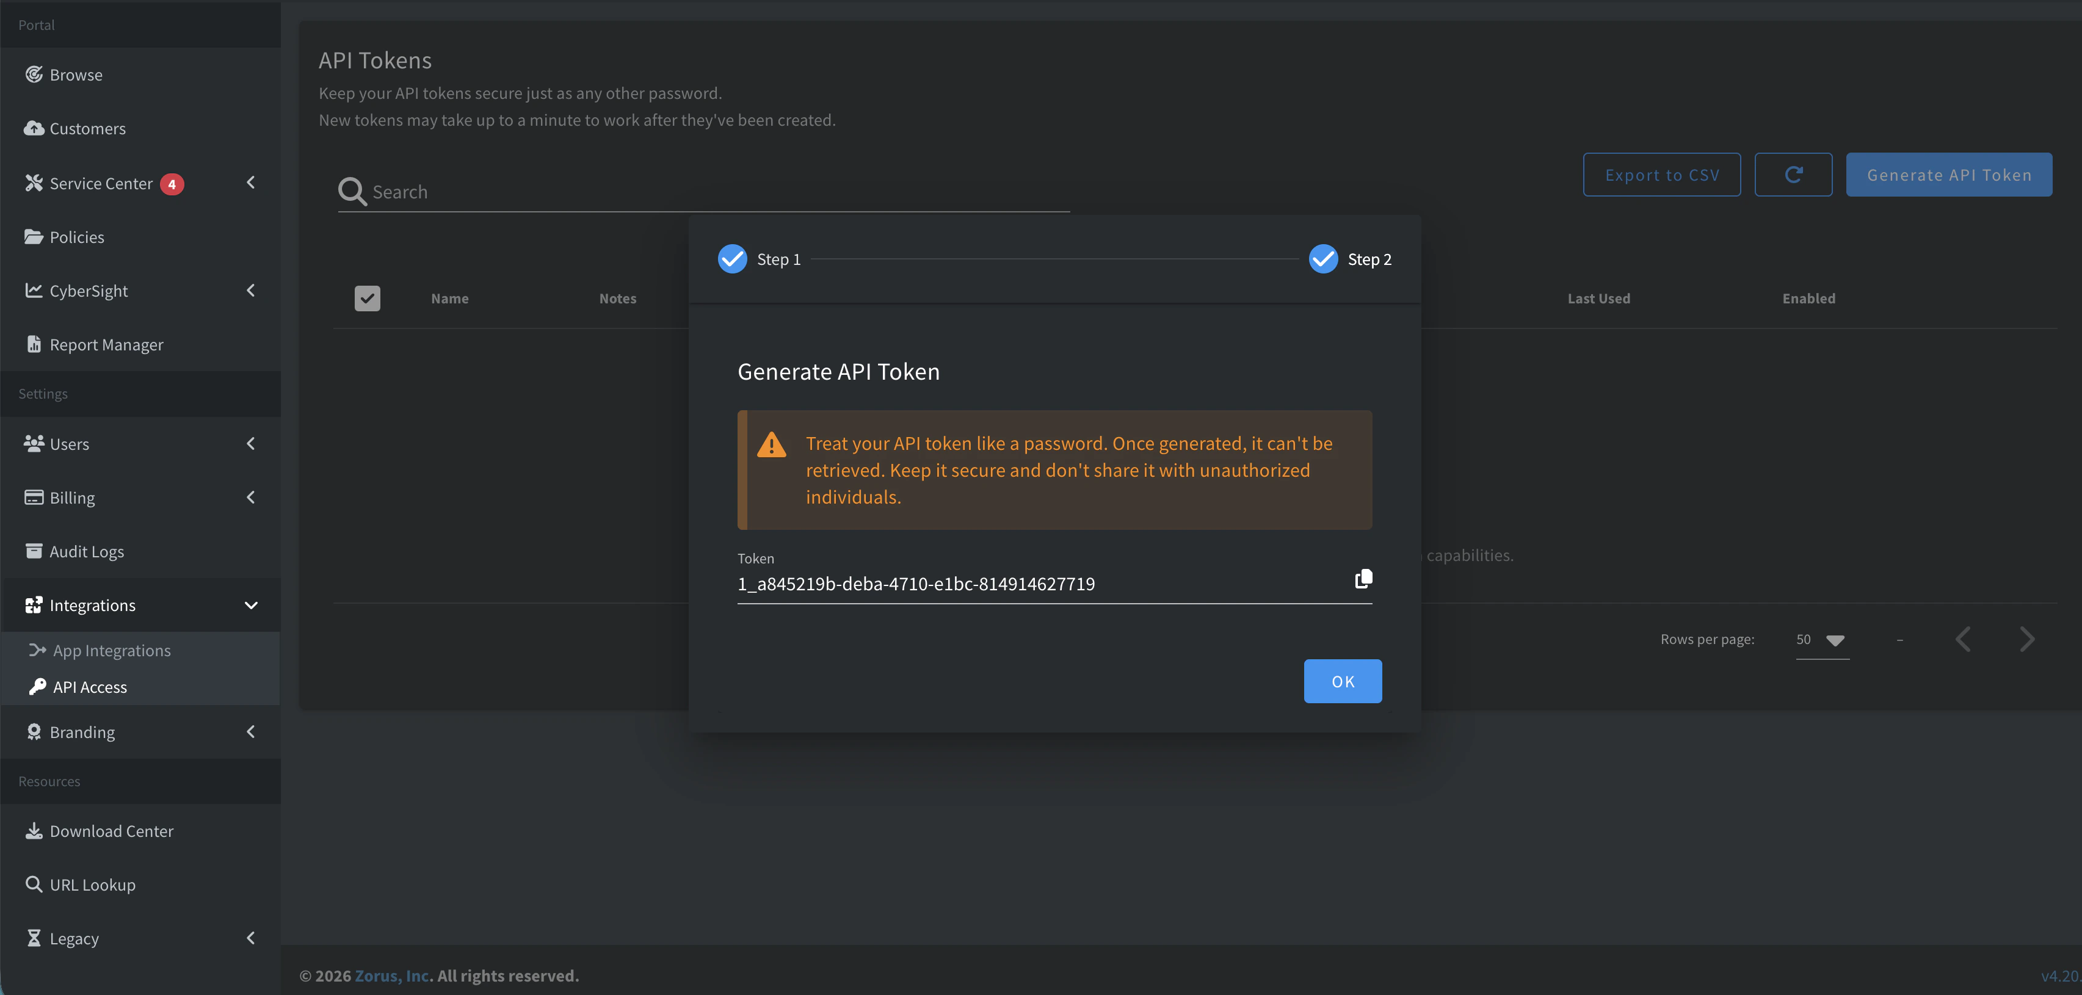
Task: Click Export to CSV button
Action: [x=1661, y=175]
